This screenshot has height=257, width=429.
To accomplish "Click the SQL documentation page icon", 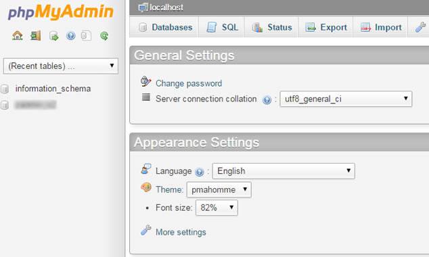I will coord(86,36).
